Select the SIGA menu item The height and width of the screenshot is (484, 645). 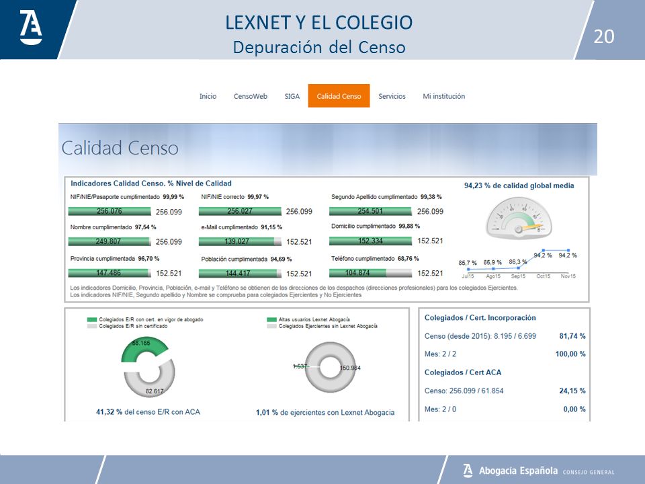click(292, 96)
